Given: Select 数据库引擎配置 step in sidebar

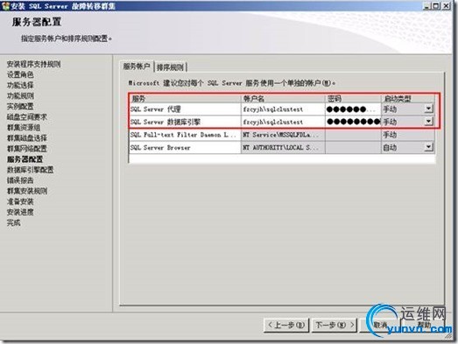Looking at the screenshot, I should point(31,170).
